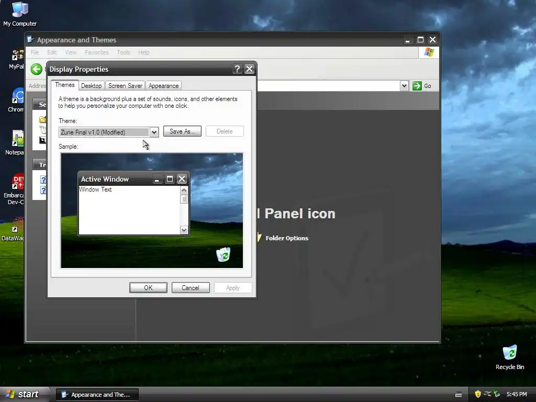Click the keyboard icon in the taskbar
536x402 pixels.
(459, 395)
